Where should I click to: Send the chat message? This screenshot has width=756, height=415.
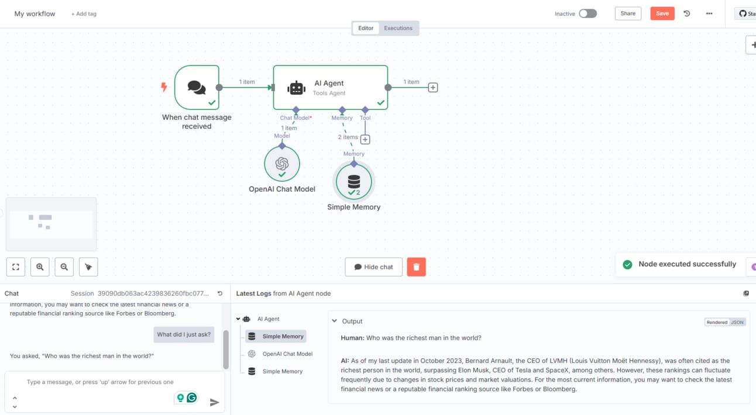click(x=215, y=402)
